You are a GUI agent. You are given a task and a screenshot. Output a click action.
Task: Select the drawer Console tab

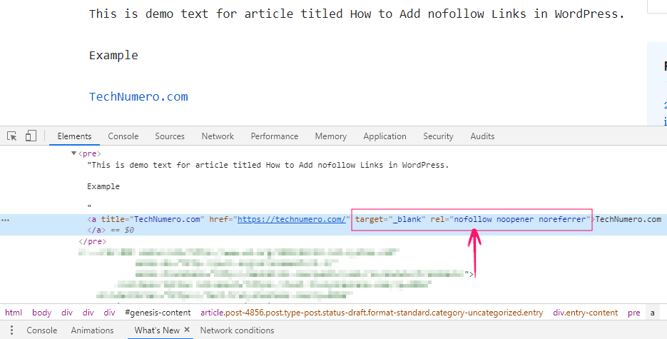[x=41, y=330]
